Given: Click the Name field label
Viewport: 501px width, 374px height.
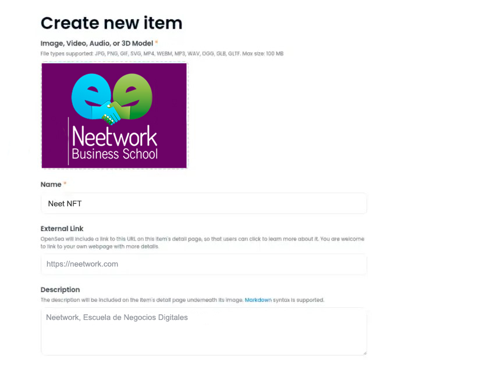Looking at the screenshot, I should [51, 185].
